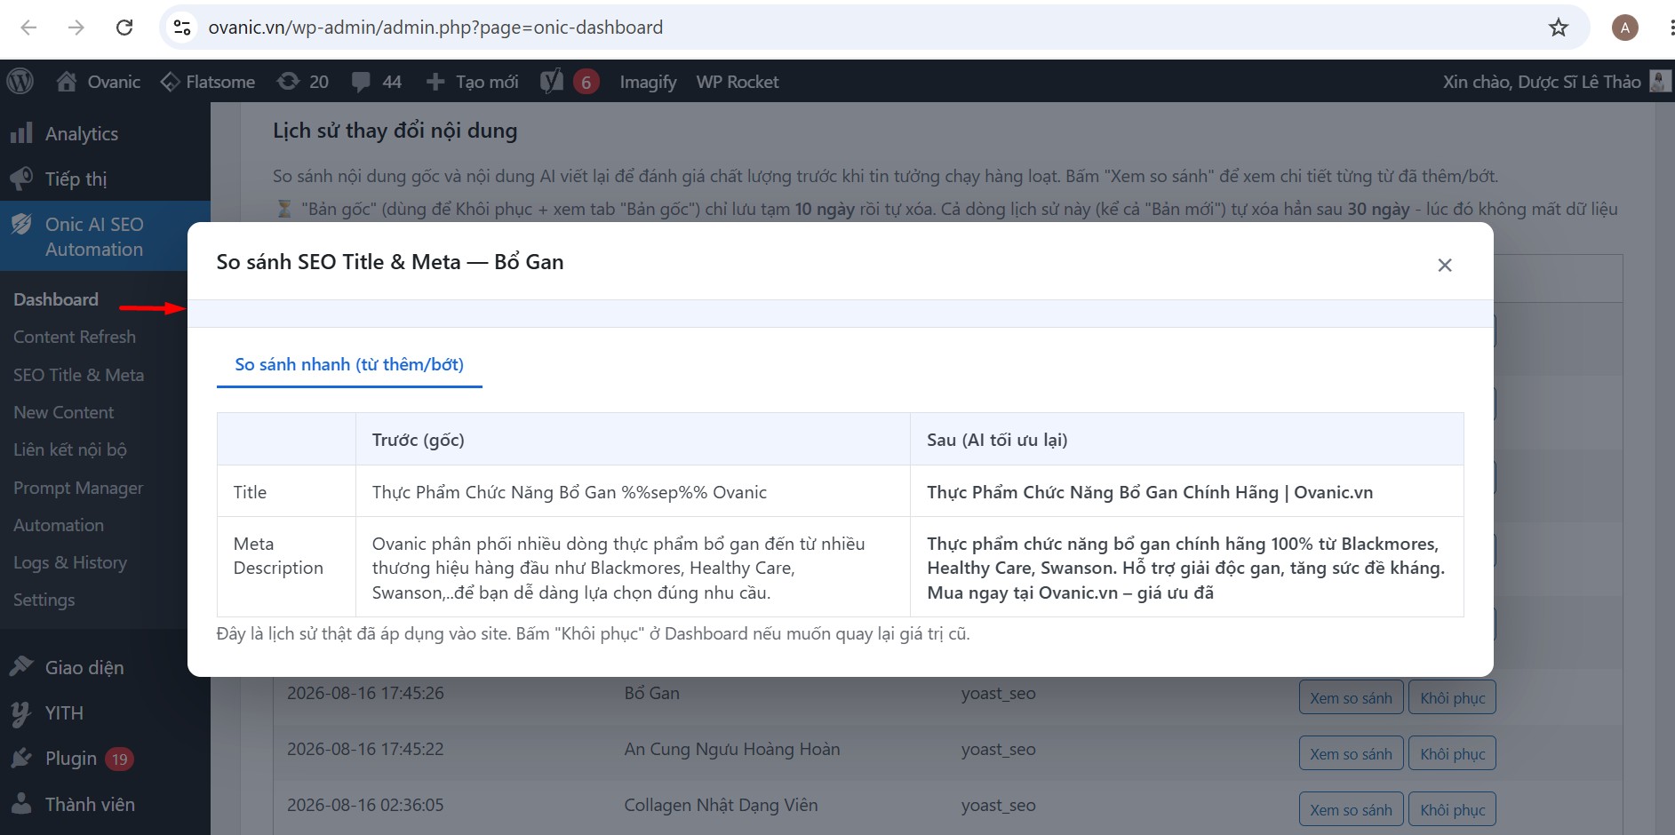Click Khôi phục for Bổ Gan row
This screenshot has width=1675, height=835.
click(x=1452, y=697)
